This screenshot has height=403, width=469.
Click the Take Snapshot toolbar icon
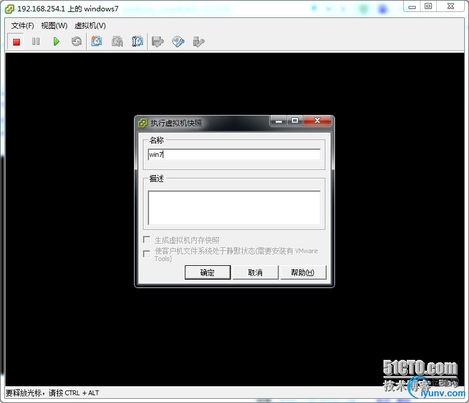tap(97, 41)
